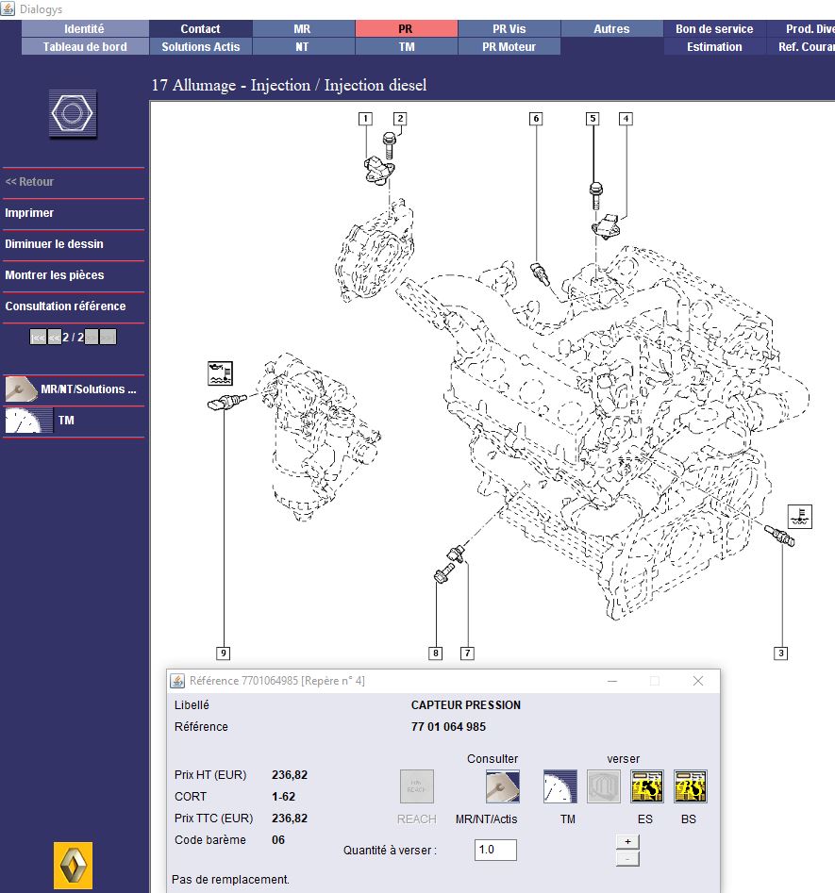Viewport: 835px width, 893px height.
Task: Open TM clock icon in left sidebar
Action: 28,421
